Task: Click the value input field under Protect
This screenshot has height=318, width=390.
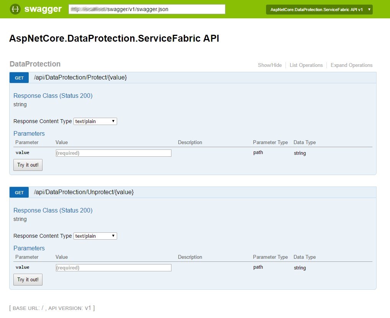Action: (113, 153)
